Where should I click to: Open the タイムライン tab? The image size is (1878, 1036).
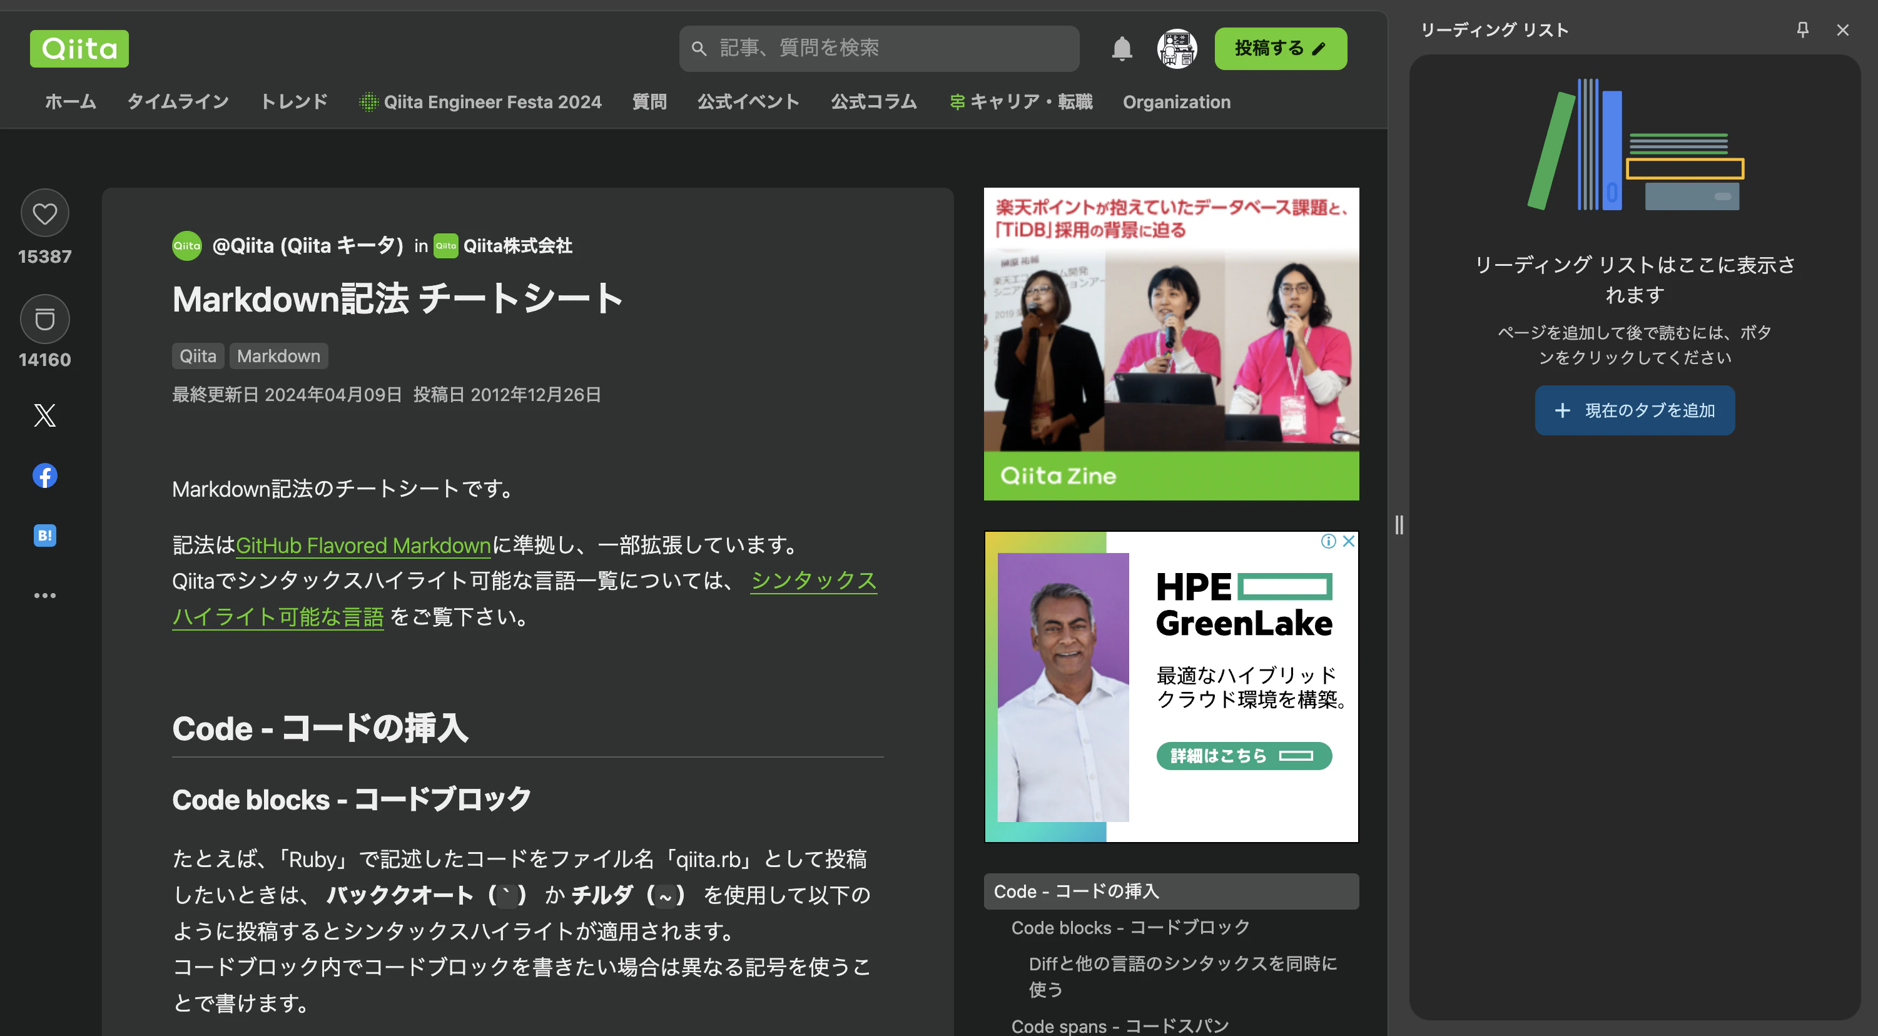(x=179, y=102)
